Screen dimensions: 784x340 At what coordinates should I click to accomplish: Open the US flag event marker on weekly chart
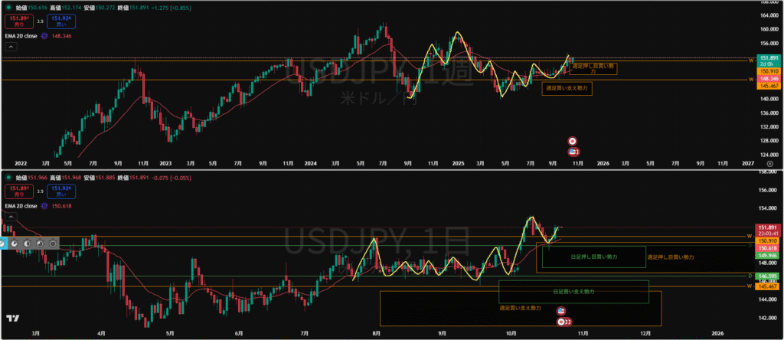pyautogui.click(x=573, y=152)
